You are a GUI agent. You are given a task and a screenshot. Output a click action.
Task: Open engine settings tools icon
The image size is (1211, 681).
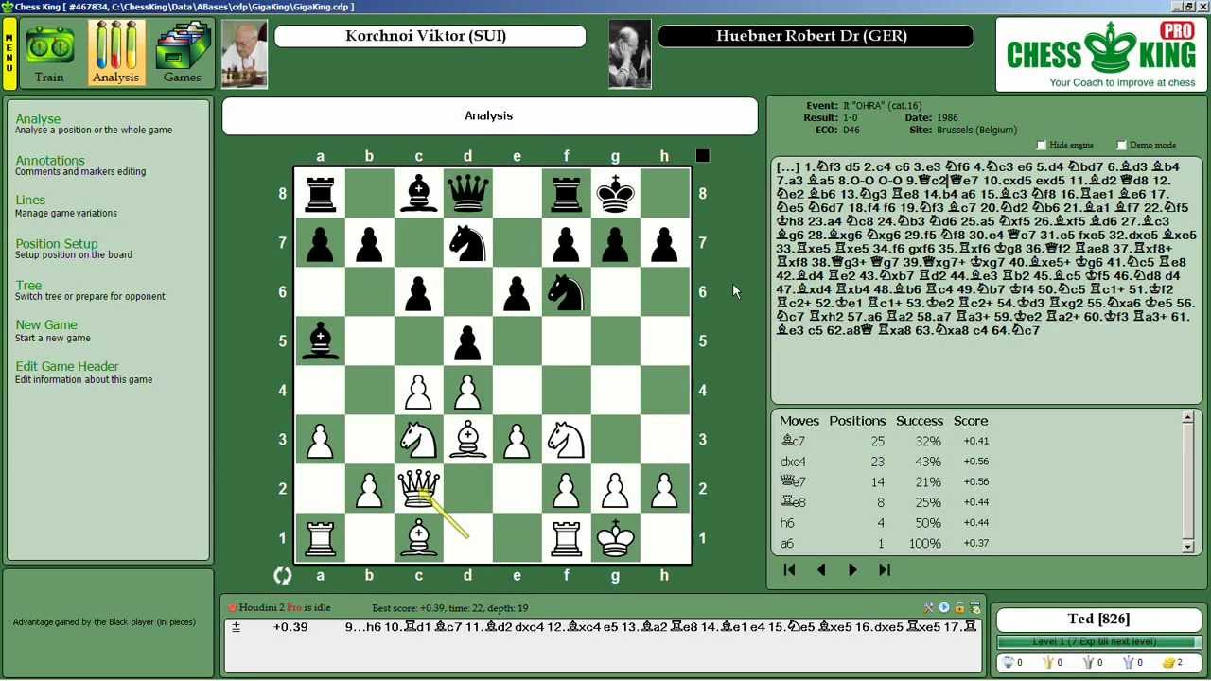pos(929,607)
